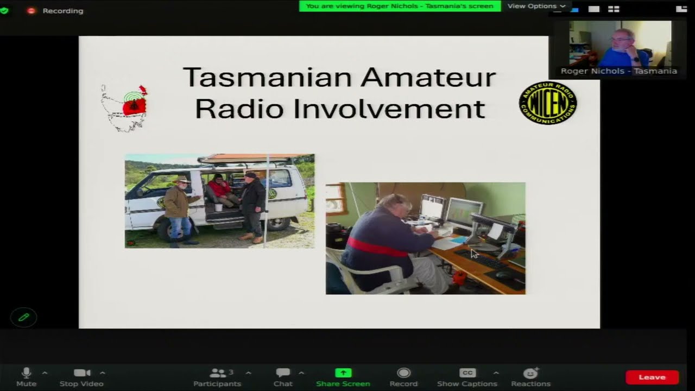This screenshot has width=695, height=391.
Task: Expand captions options arrow
Action: pyautogui.click(x=496, y=373)
